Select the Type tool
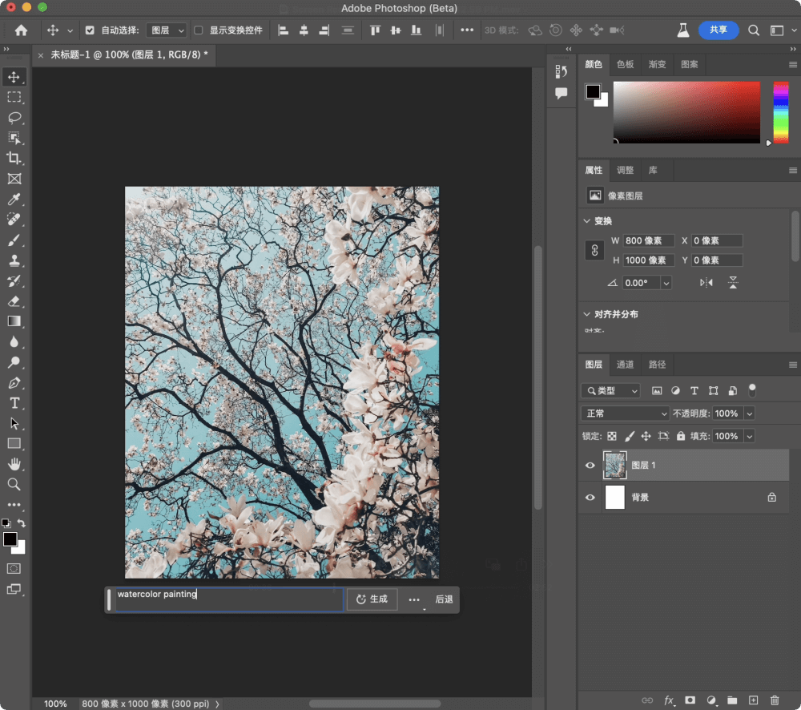This screenshot has width=801, height=710. [14, 403]
